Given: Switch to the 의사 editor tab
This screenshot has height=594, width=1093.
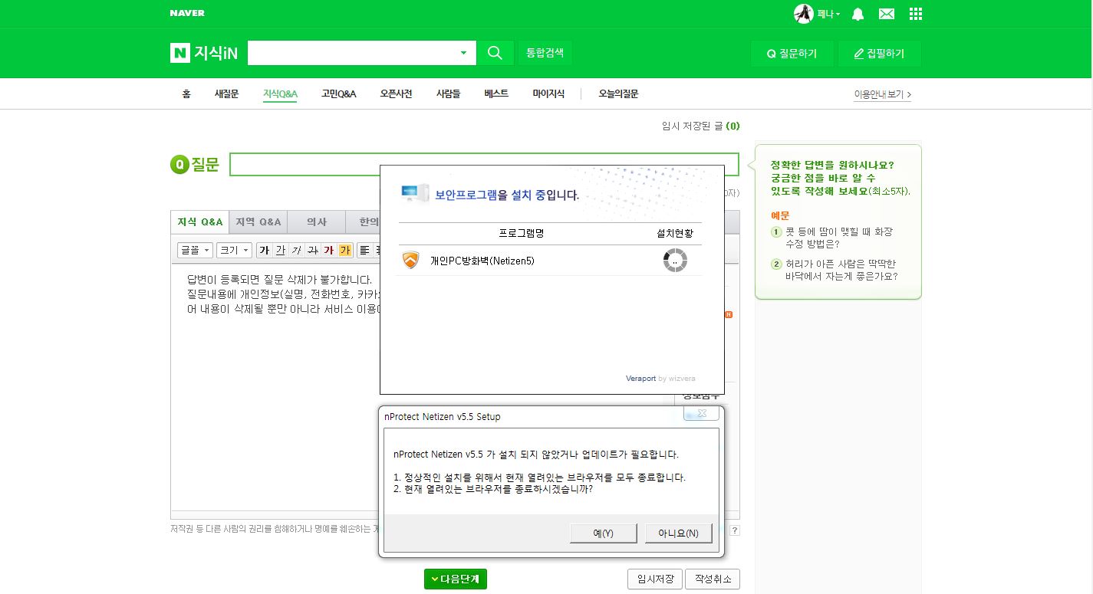Looking at the screenshot, I should [316, 222].
